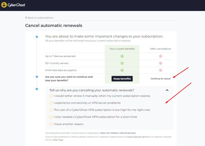
Task: Choose 'I have another reason' radio button
Action: (51, 124)
